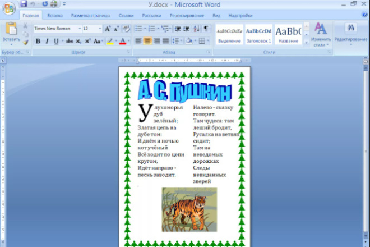Click the bullets list icon

point(138,29)
